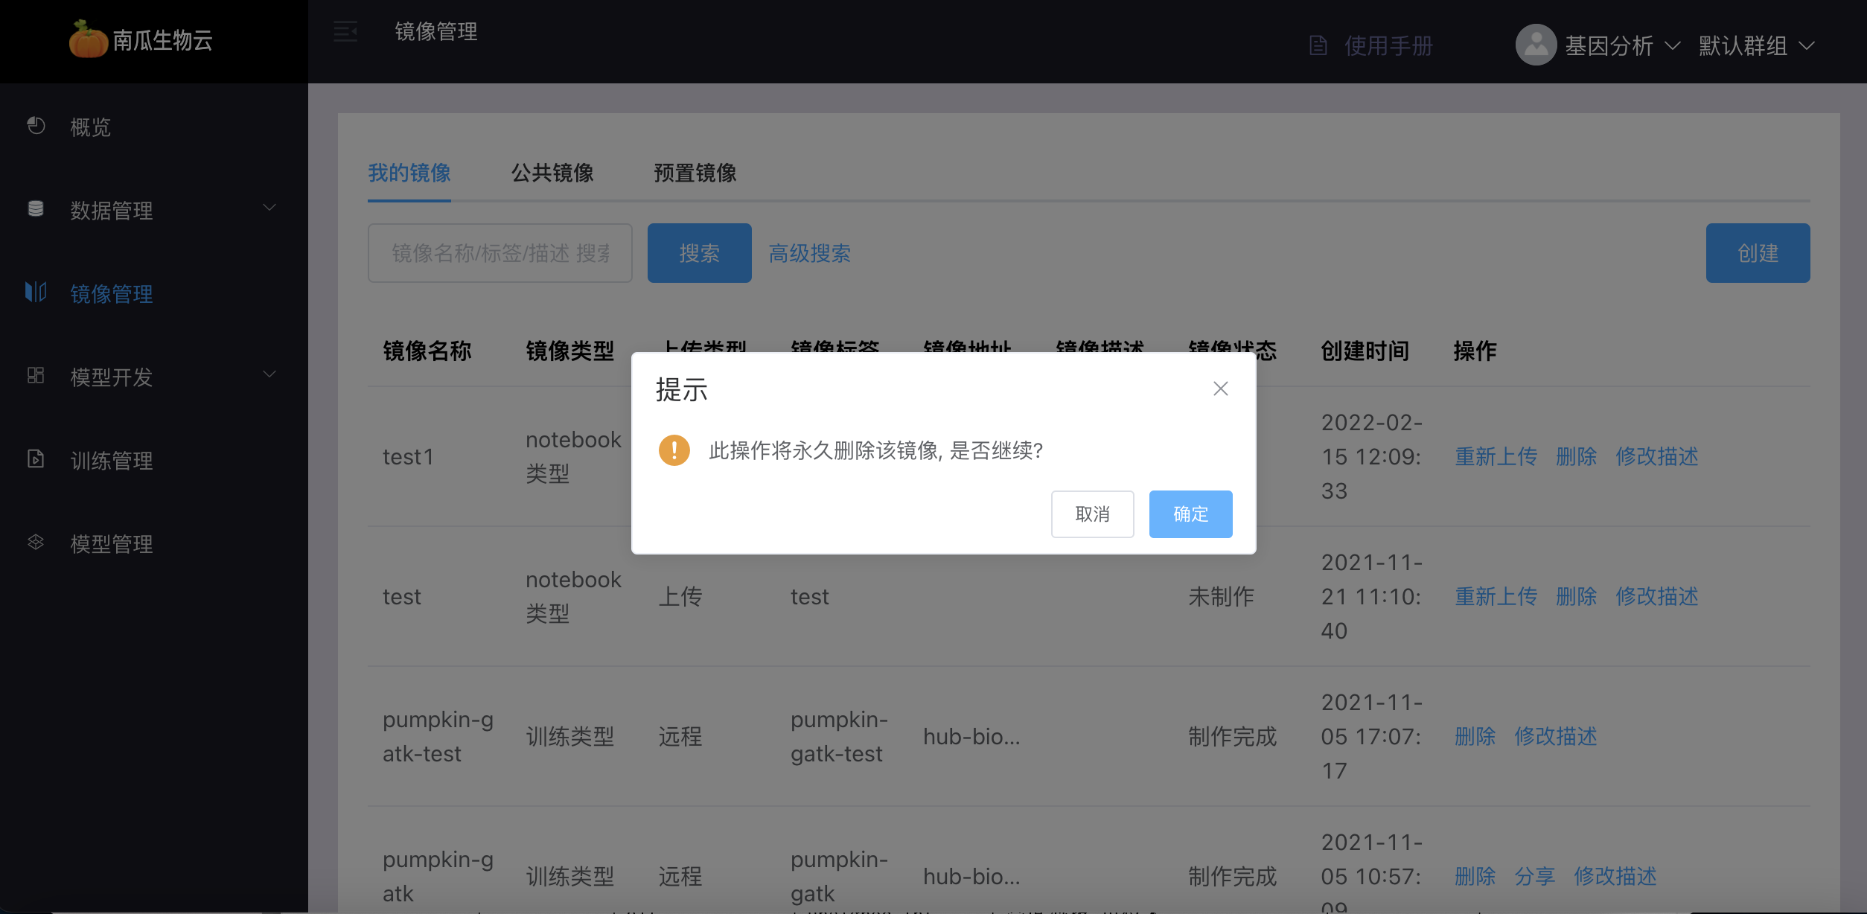The width and height of the screenshot is (1867, 914).
Task: Close the 提示 dialog with X
Action: 1221,389
